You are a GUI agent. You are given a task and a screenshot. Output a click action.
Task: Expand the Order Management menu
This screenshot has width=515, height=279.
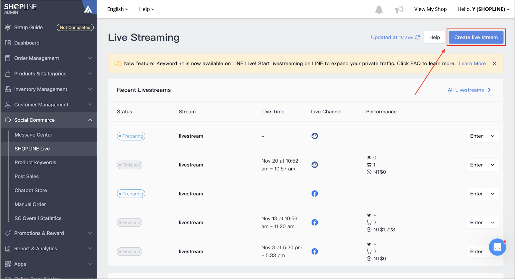click(x=90, y=58)
